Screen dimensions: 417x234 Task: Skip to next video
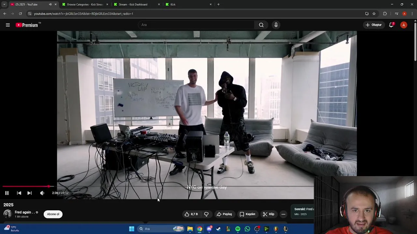click(30, 193)
